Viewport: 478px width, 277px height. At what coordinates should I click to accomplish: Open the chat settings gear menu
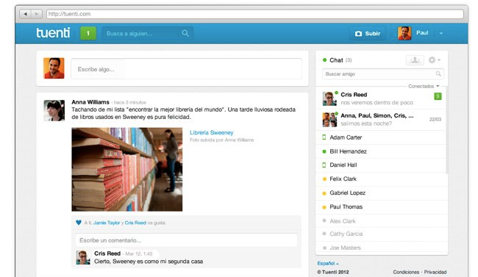[x=434, y=60]
